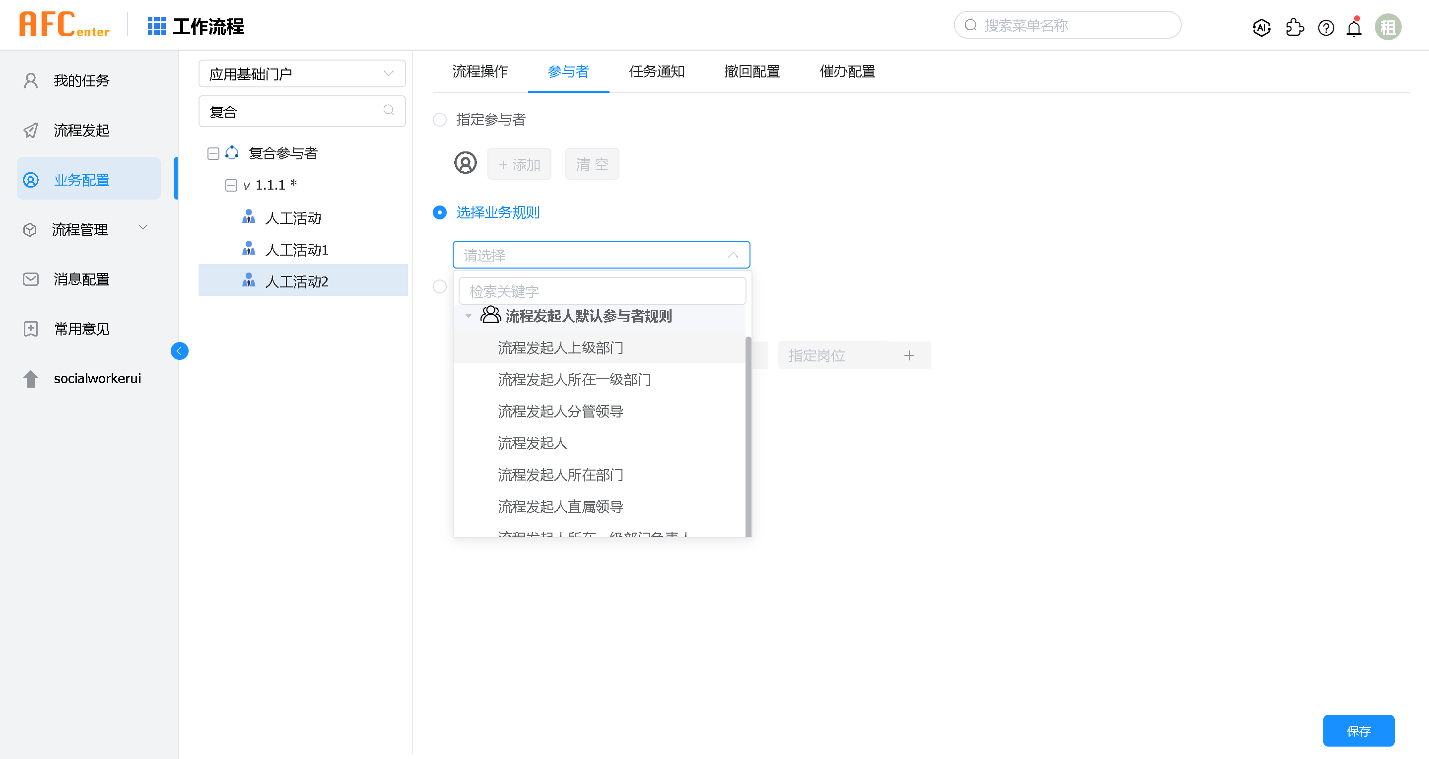Switch to the 任务通知 tab
The image size is (1429, 759).
[x=656, y=71]
